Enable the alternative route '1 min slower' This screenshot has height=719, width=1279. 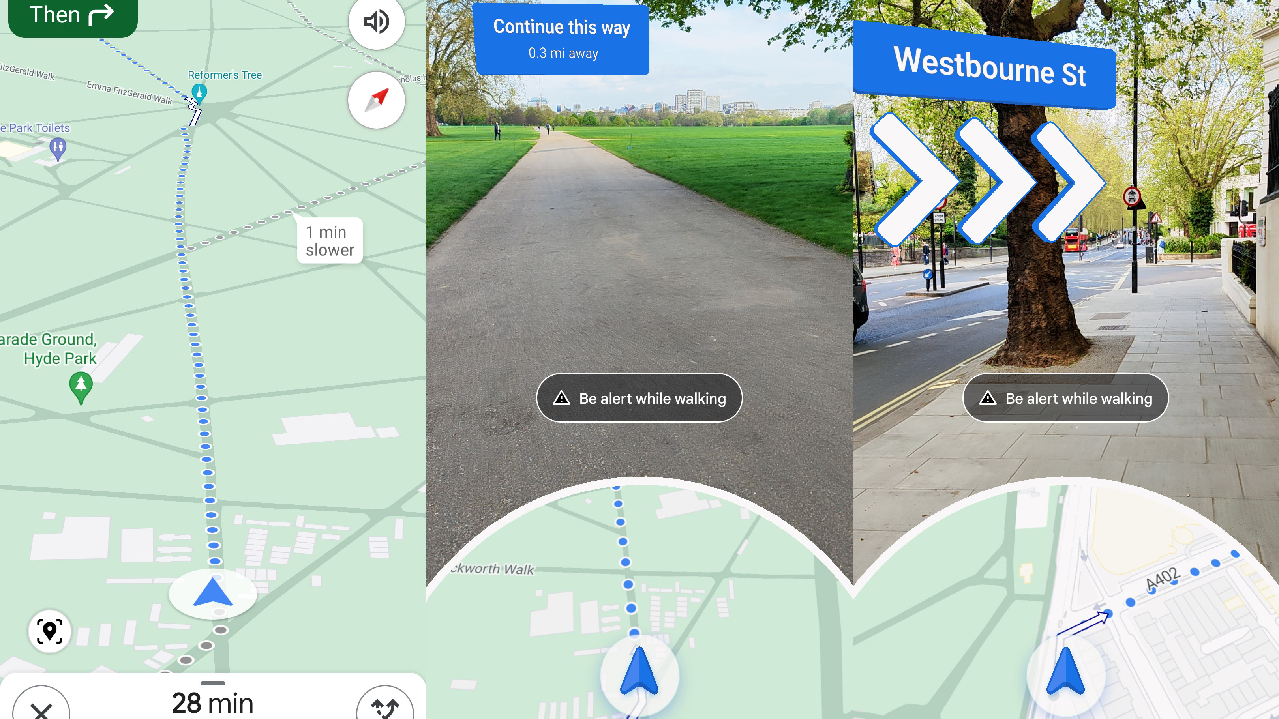328,242
